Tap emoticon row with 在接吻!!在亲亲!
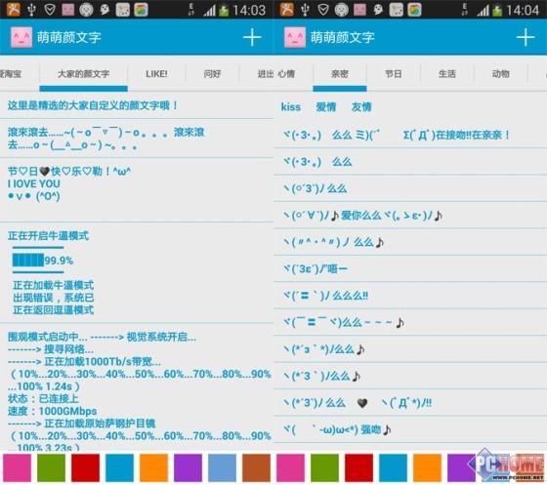The width and height of the screenshot is (547, 485). pyautogui.click(x=410, y=135)
